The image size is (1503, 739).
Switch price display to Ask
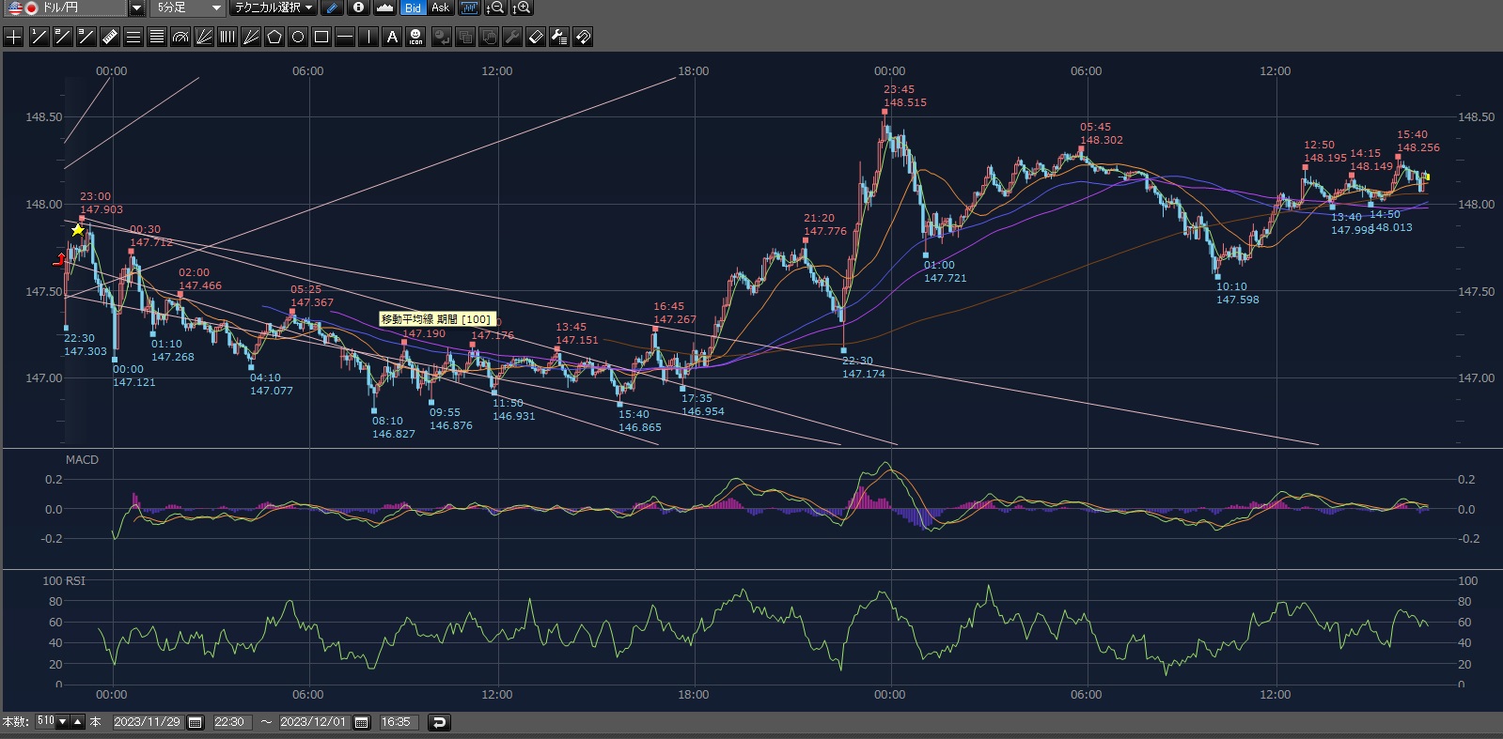pos(440,8)
